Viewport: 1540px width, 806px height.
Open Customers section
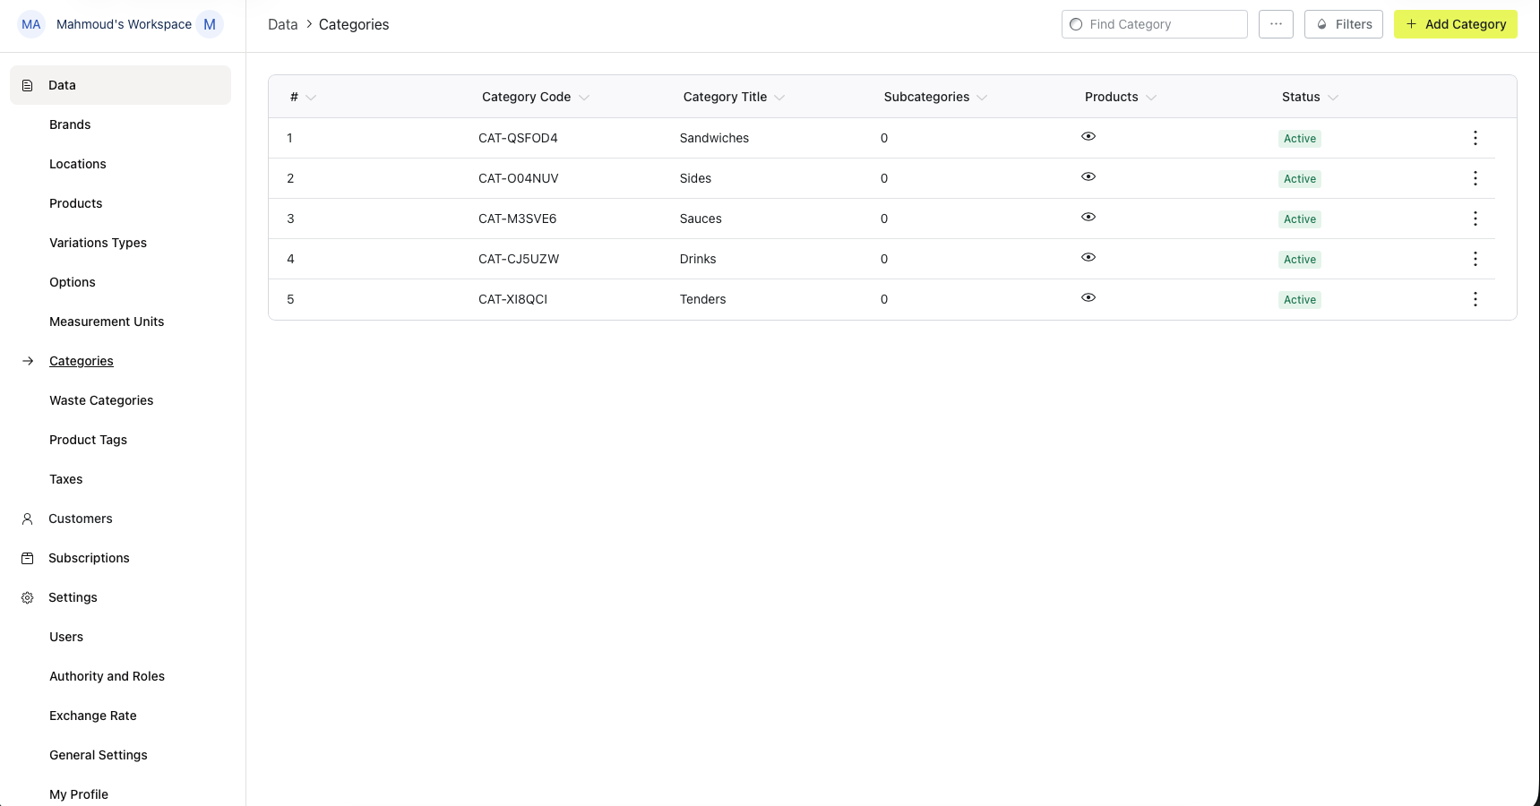tap(81, 519)
